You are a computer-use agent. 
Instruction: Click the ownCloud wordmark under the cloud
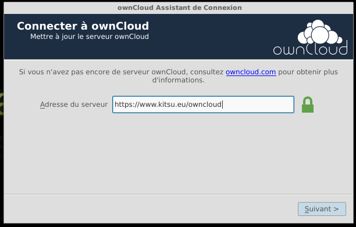(310, 48)
